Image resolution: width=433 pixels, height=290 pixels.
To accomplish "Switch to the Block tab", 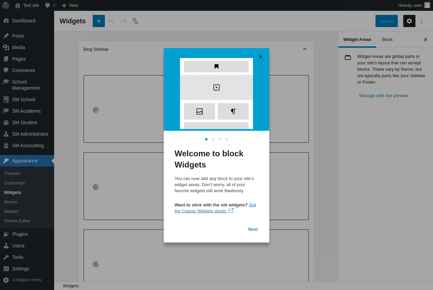I will (387, 40).
